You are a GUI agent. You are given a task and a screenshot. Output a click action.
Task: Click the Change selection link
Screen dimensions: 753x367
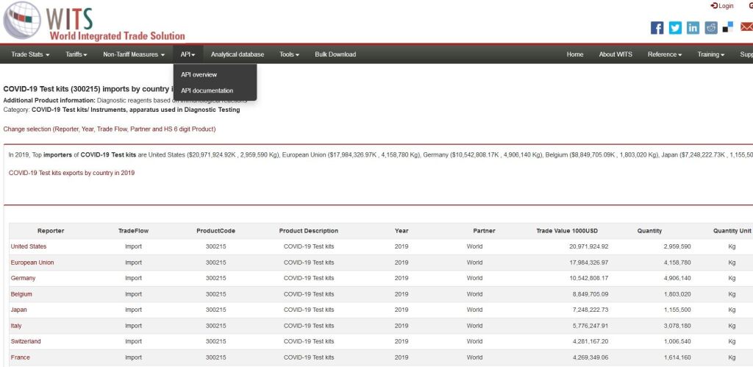point(110,129)
